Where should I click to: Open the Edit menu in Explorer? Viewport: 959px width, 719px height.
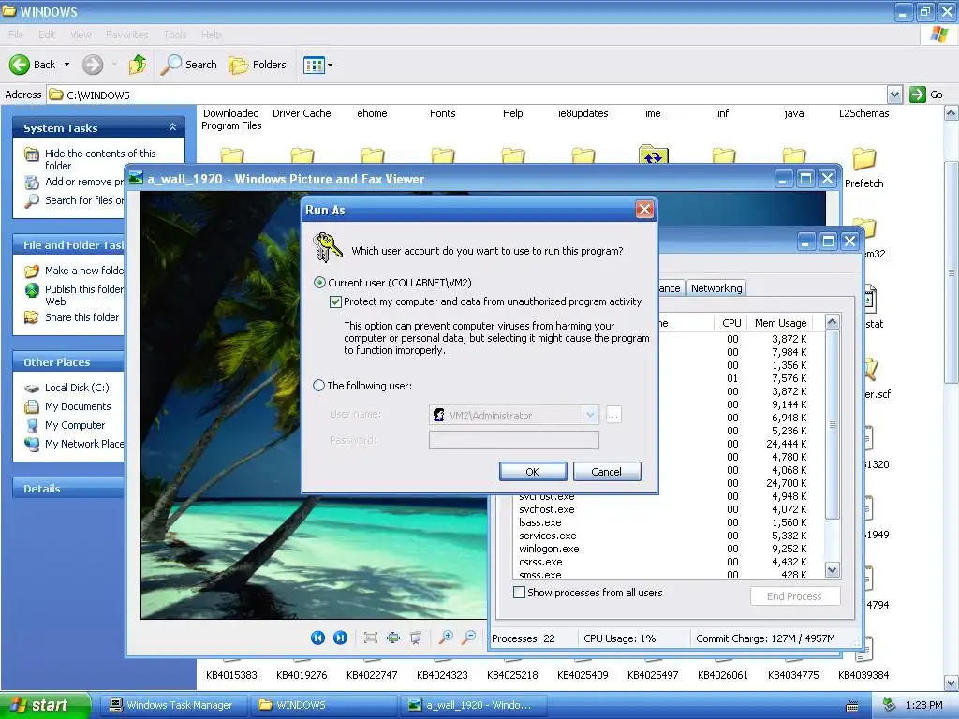click(47, 35)
